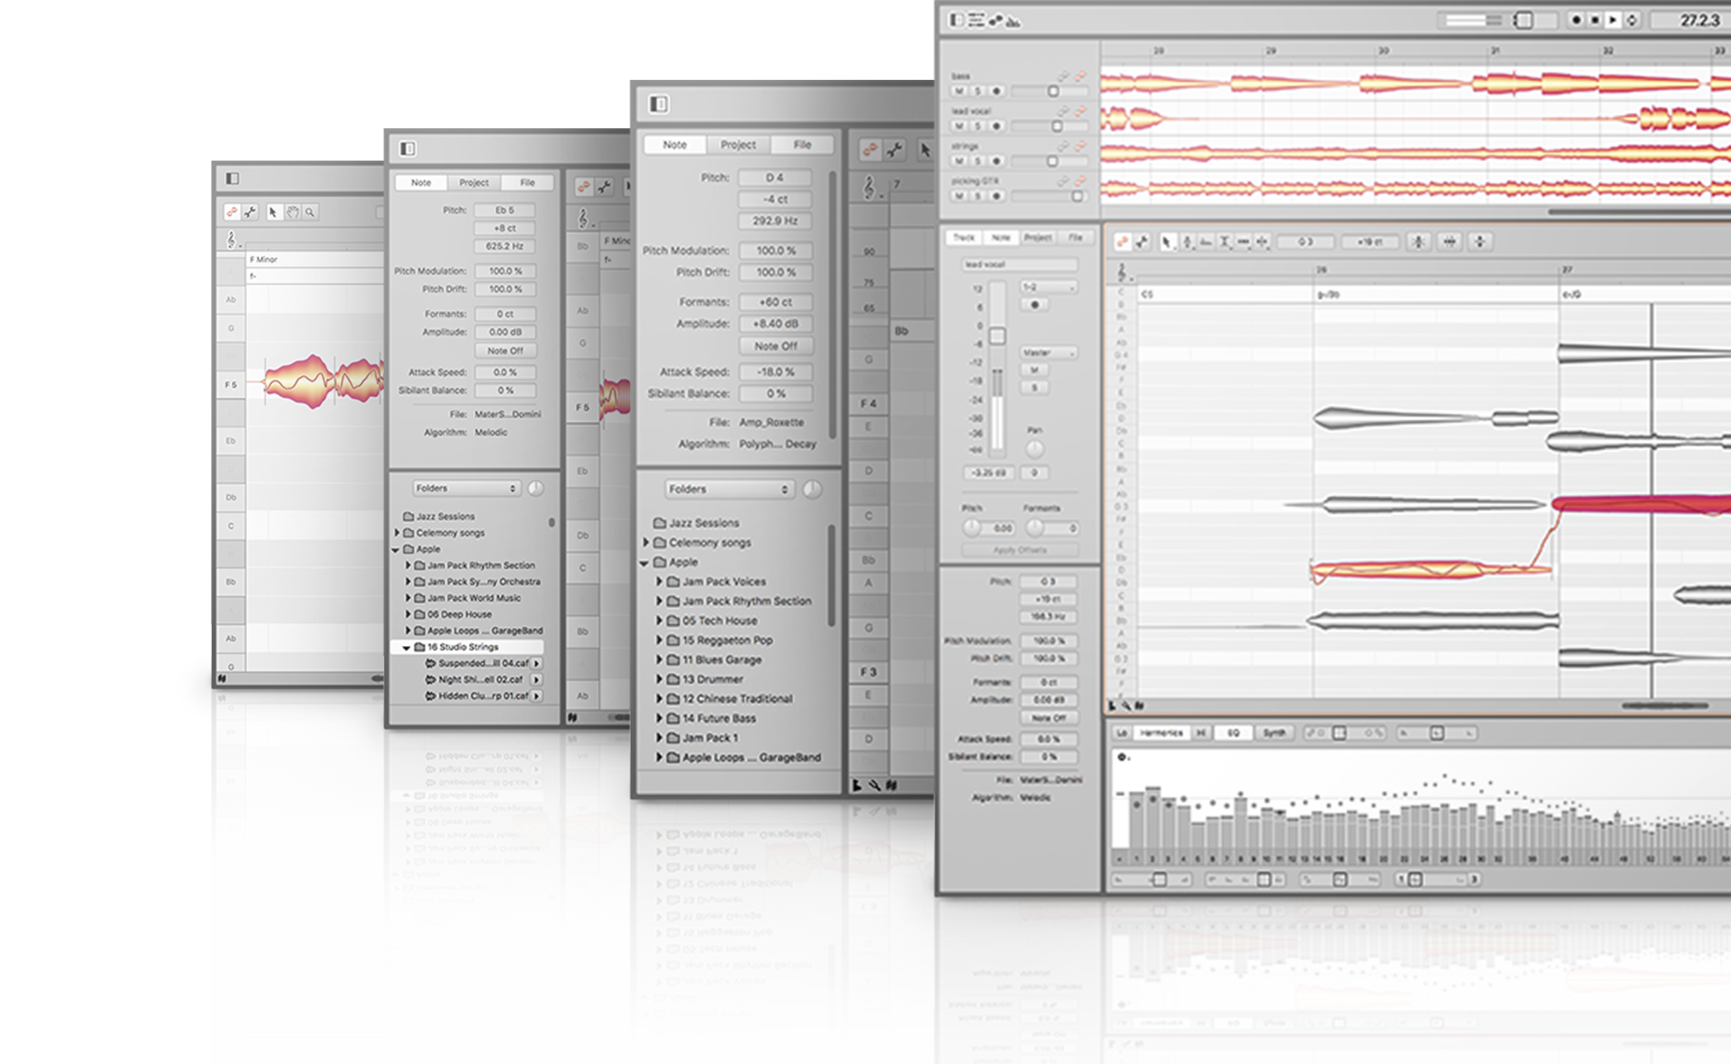Click the Quantize Time macro icon
This screenshot has height=1064, width=1731.
point(1450,242)
